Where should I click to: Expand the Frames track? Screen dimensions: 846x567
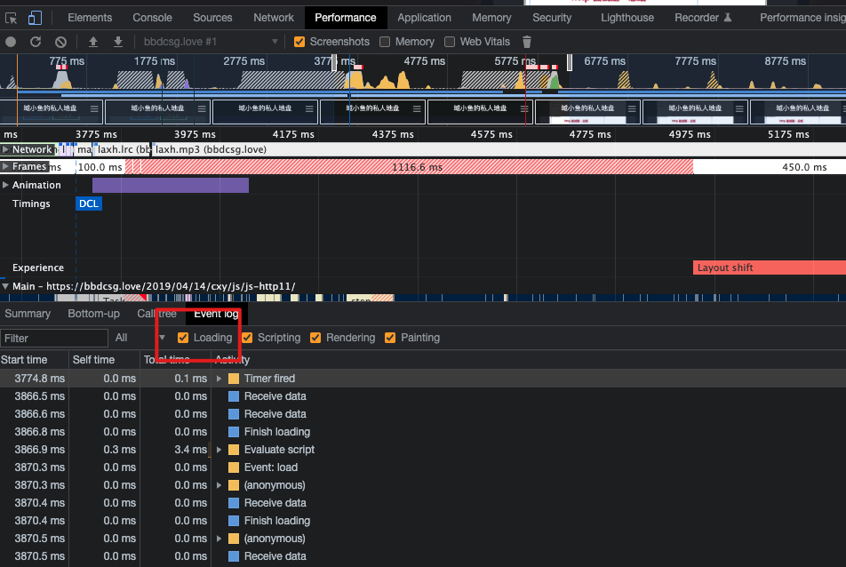point(5,166)
